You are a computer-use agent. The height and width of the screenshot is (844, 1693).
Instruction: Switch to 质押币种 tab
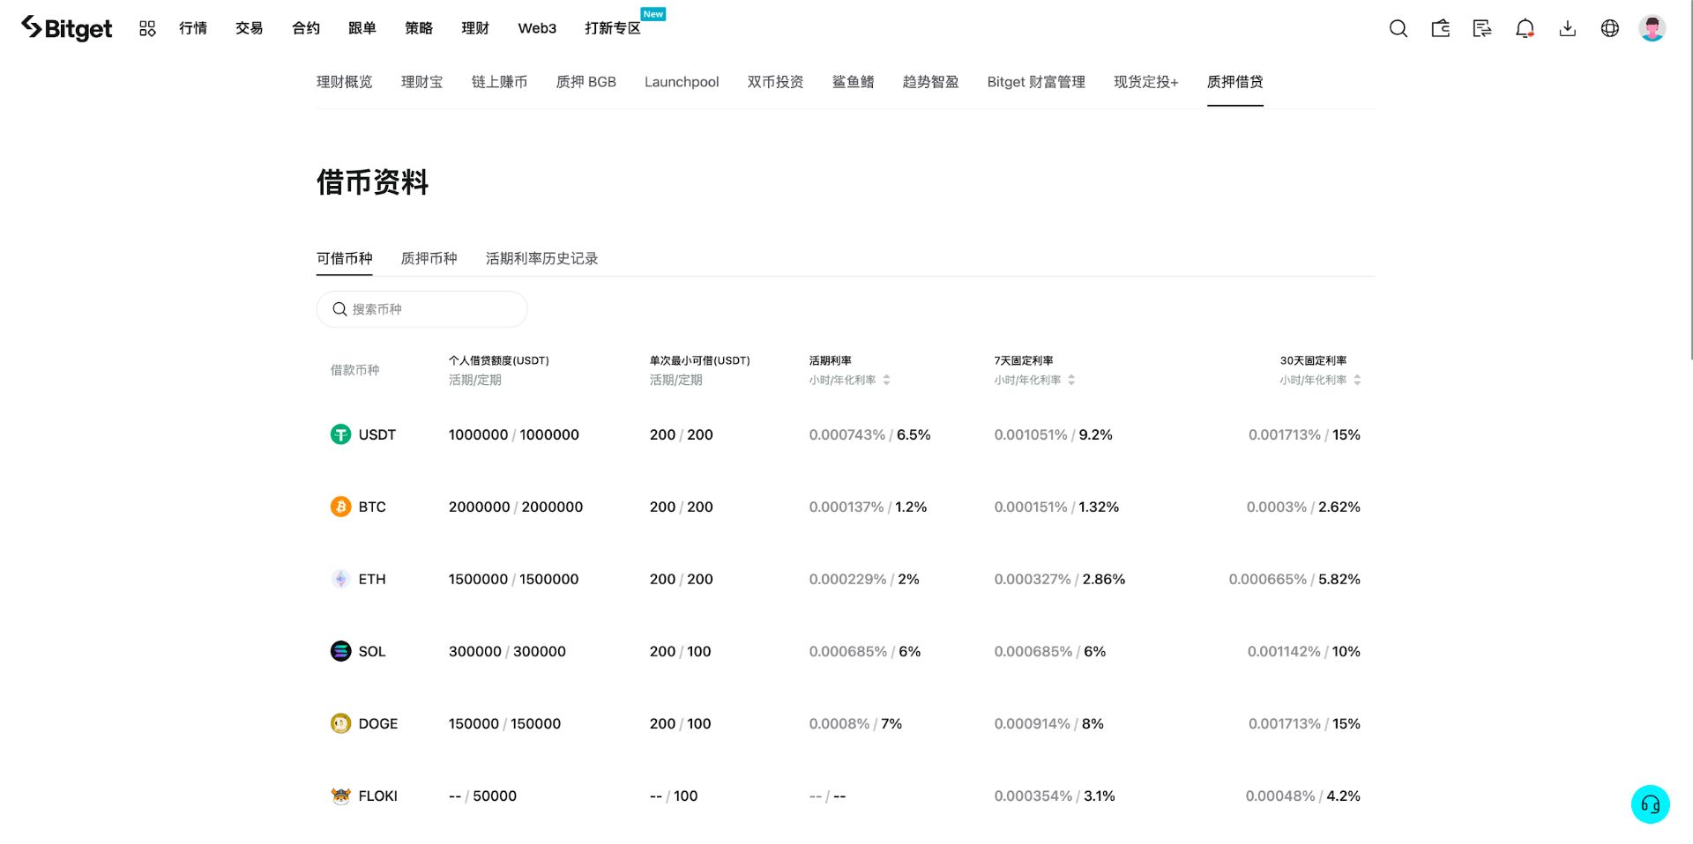coord(429,258)
